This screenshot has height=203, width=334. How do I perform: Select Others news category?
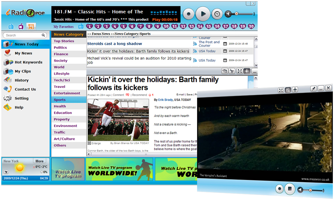click(x=69, y=145)
